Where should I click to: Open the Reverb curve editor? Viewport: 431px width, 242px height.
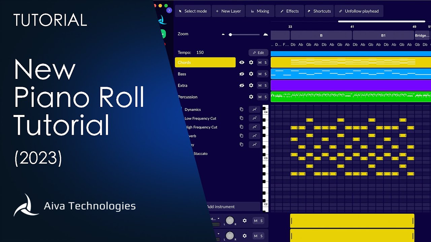point(255,136)
